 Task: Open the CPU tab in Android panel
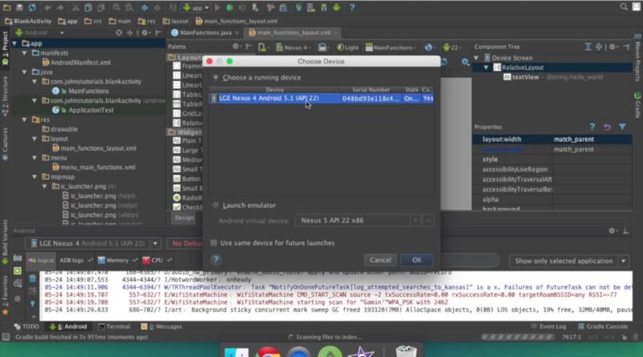point(157,261)
